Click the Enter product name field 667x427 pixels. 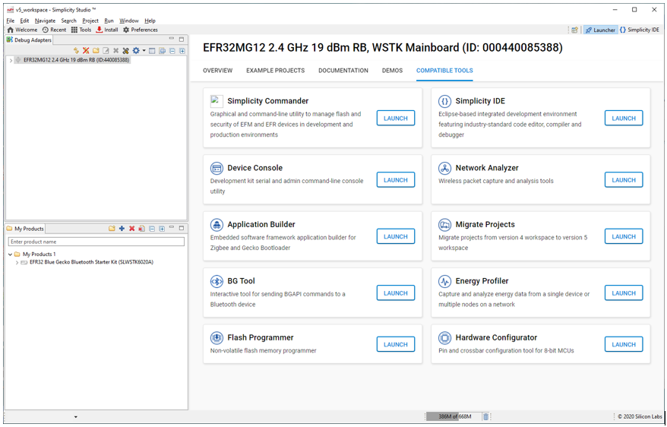pyautogui.click(x=96, y=242)
